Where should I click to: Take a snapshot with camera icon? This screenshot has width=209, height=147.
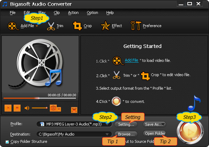point(53,108)
